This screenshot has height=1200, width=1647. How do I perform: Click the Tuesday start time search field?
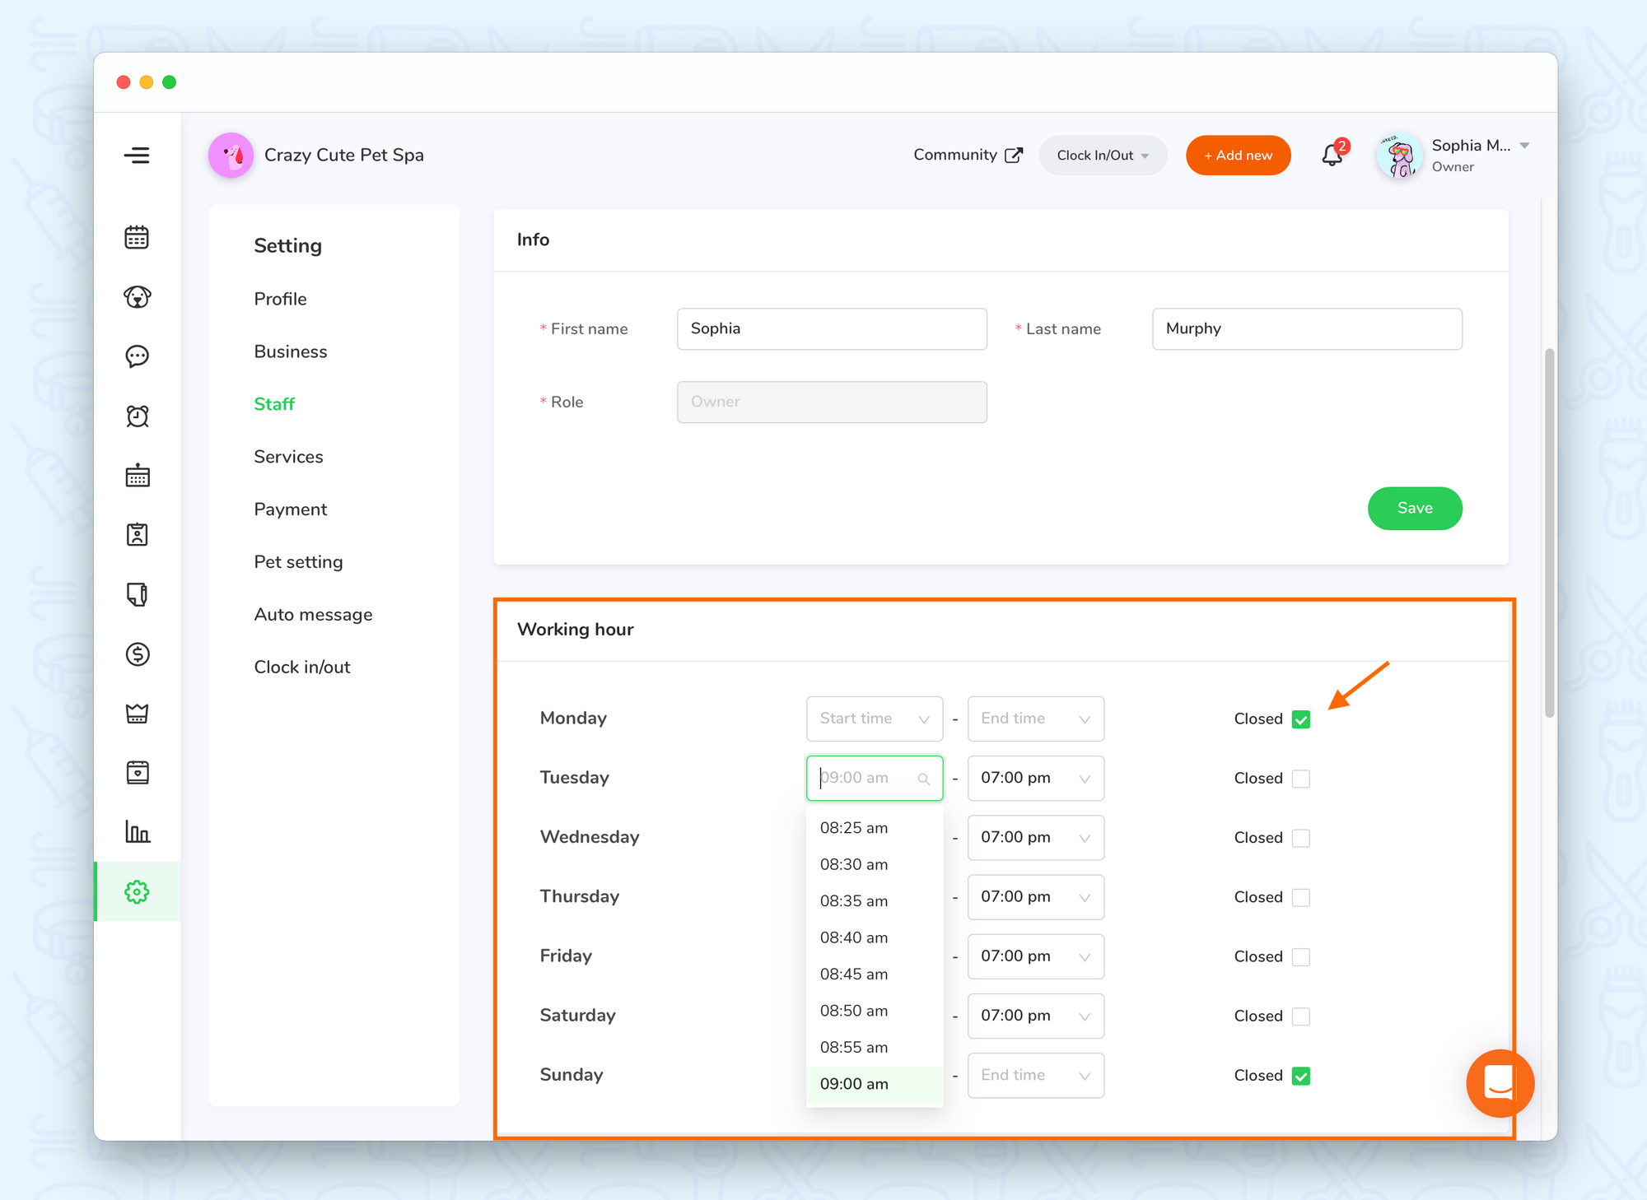875,778
